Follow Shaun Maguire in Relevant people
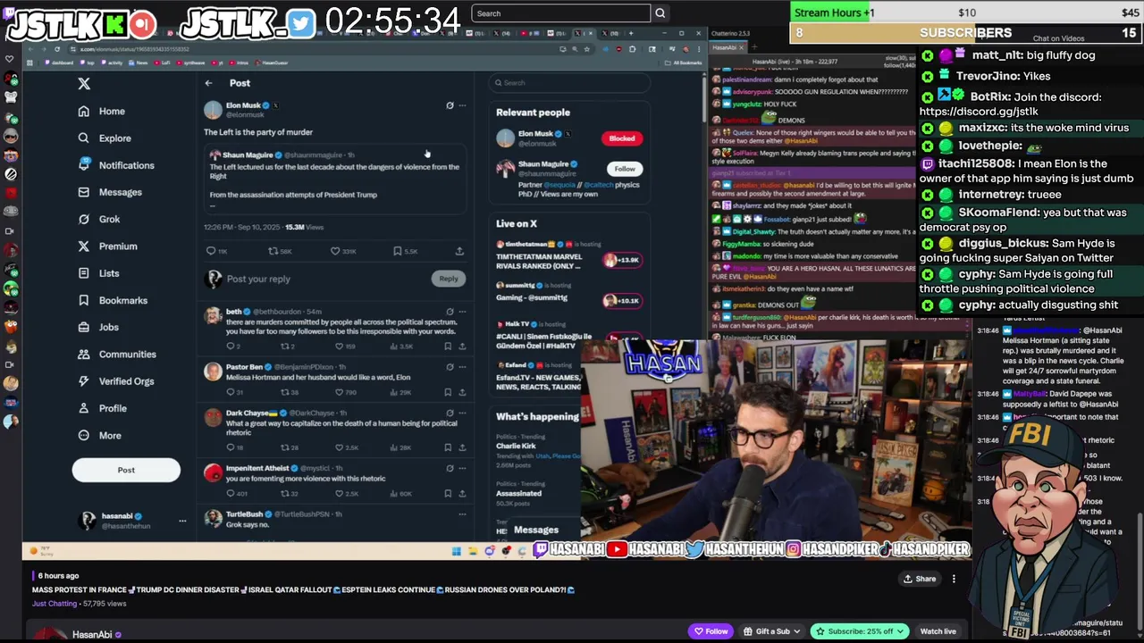 (x=625, y=169)
